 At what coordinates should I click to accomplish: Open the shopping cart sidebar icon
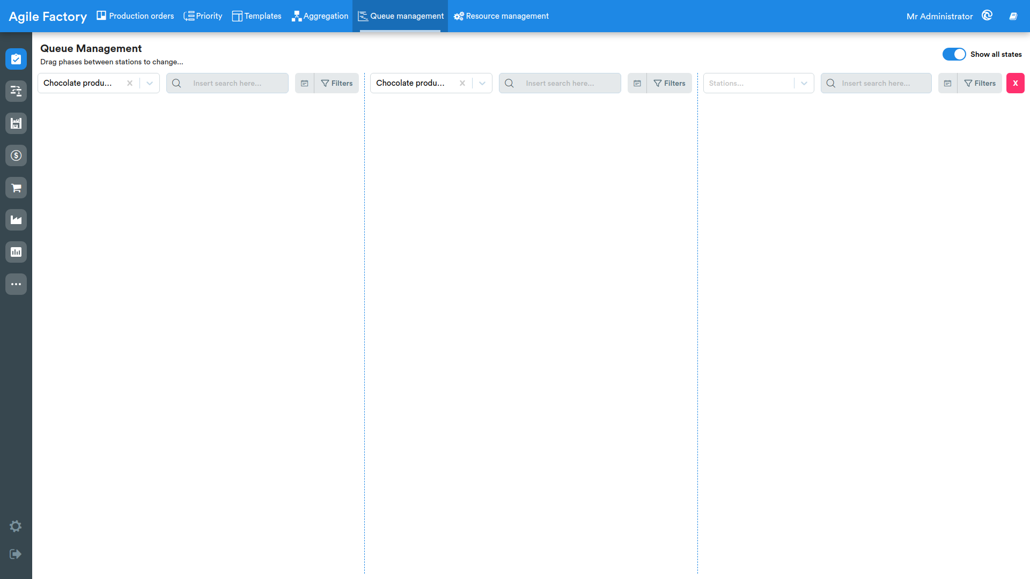pos(16,188)
